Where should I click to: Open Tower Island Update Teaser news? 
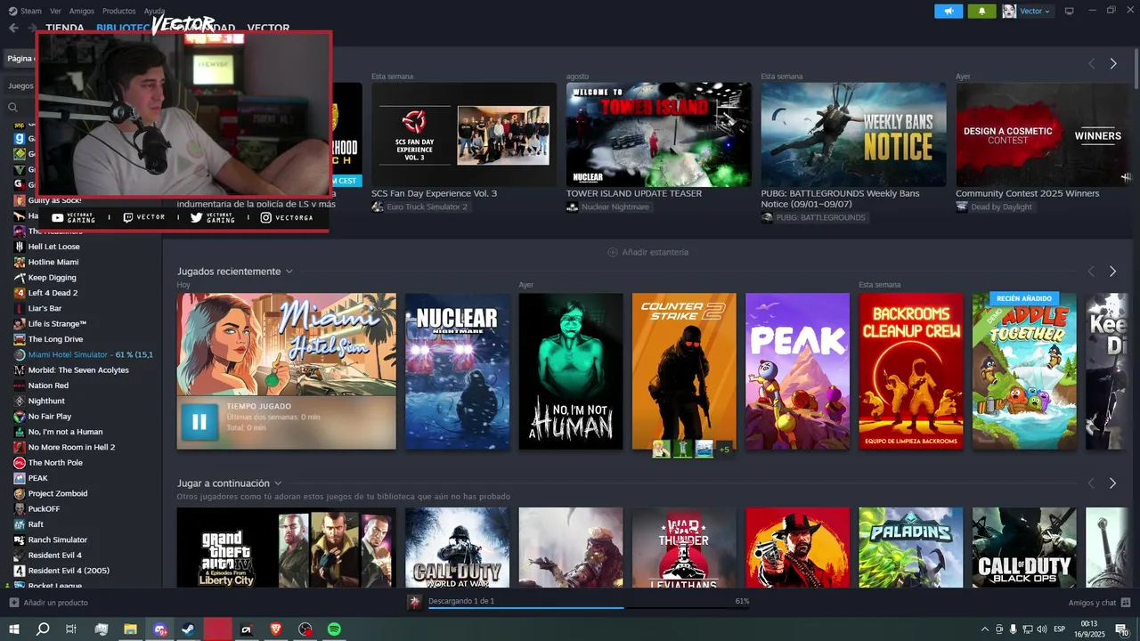point(659,134)
